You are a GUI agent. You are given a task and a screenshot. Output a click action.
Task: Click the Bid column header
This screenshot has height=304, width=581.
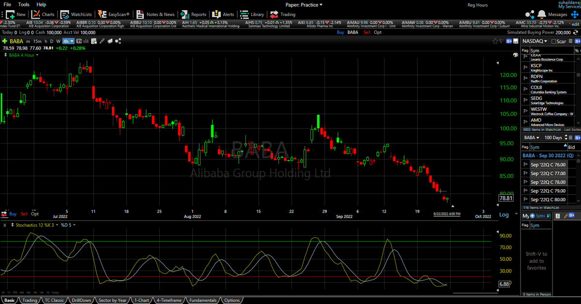click(571, 147)
